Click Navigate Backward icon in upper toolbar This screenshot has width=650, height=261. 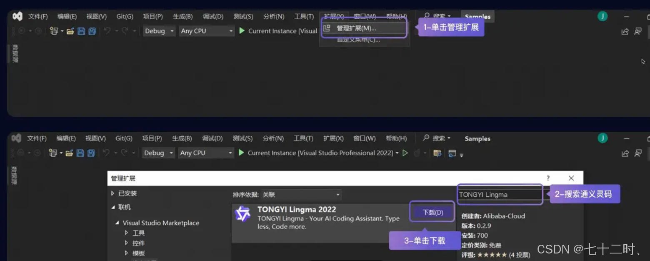click(22, 31)
